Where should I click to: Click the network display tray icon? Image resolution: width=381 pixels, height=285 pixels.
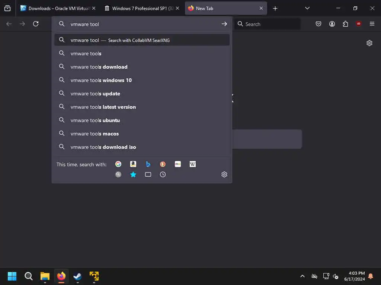pyautogui.click(x=326, y=276)
